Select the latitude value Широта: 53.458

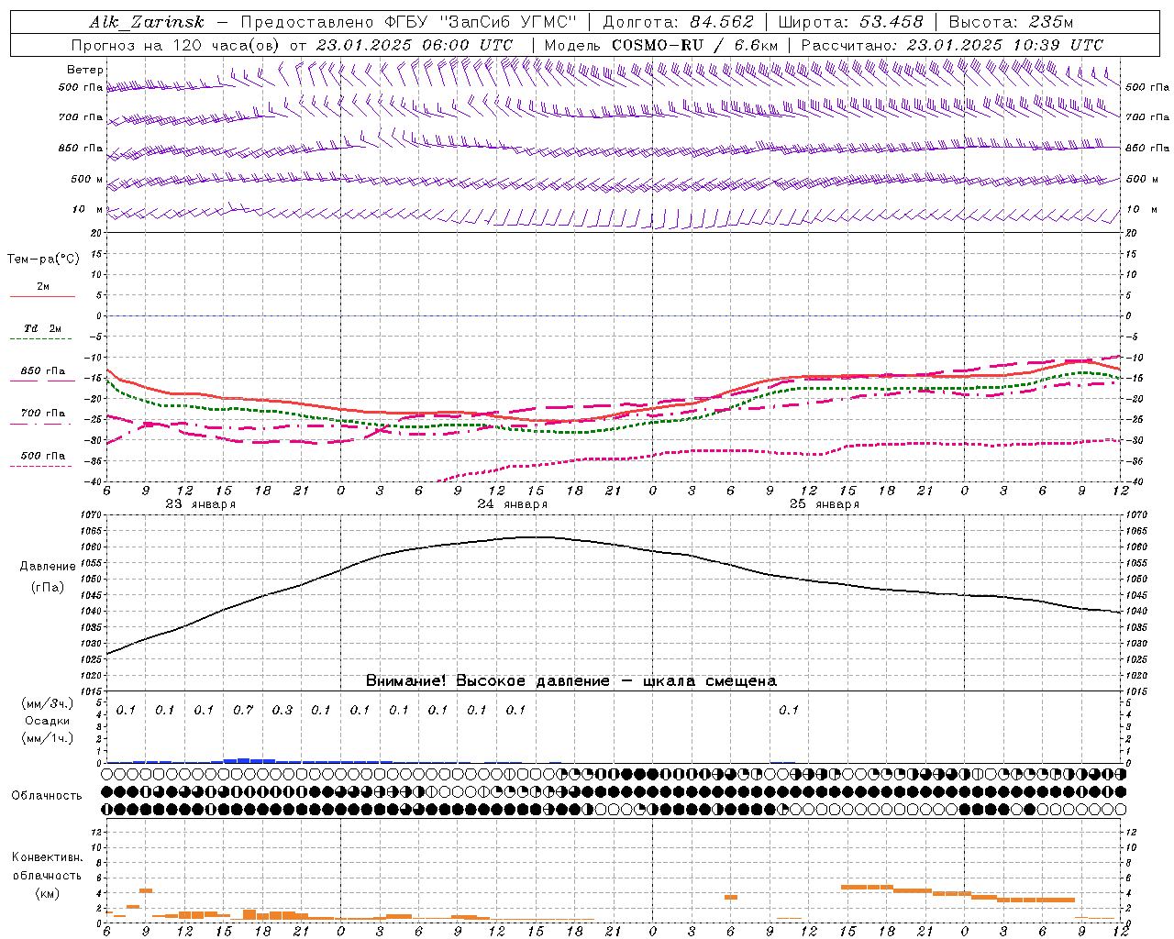[850, 22]
